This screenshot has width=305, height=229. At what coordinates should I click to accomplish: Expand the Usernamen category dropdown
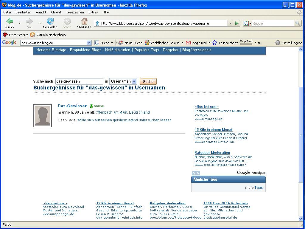pos(134,81)
